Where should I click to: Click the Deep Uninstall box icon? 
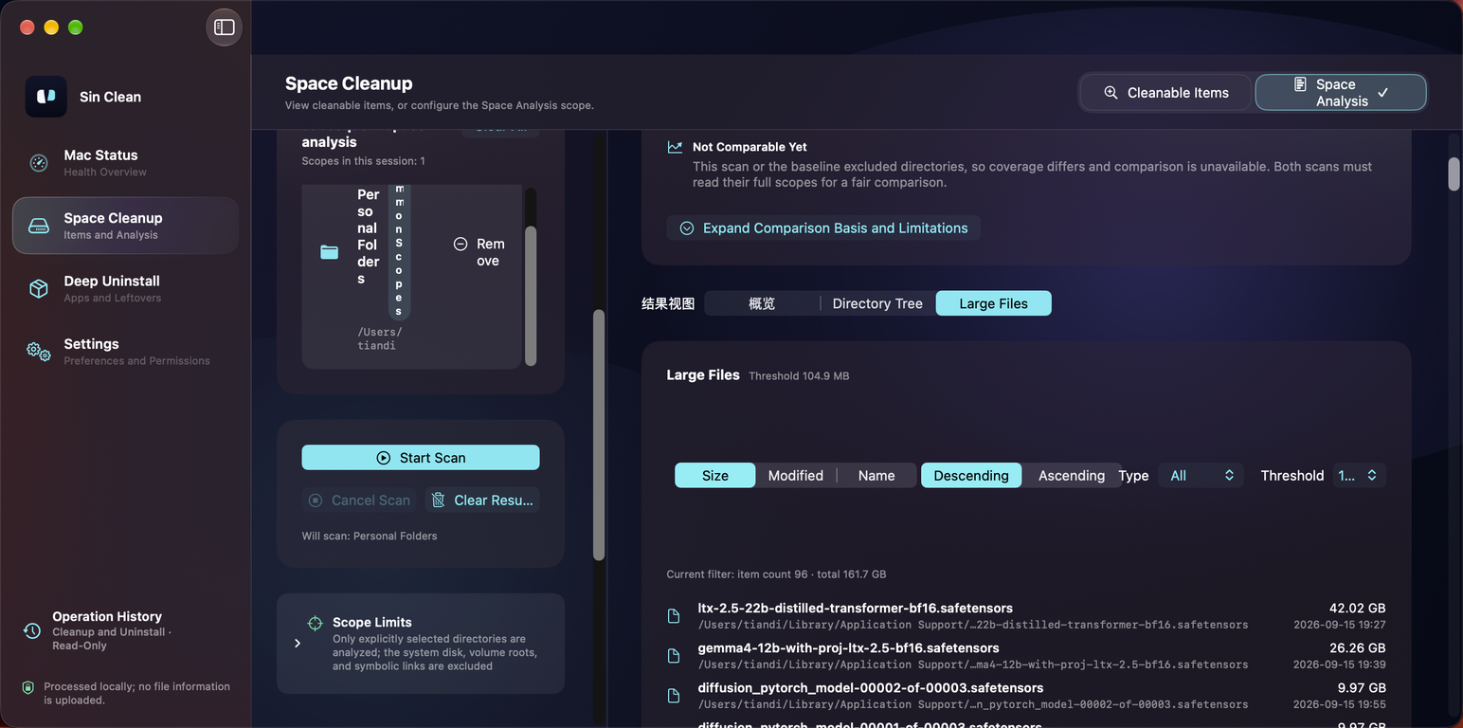tap(39, 289)
